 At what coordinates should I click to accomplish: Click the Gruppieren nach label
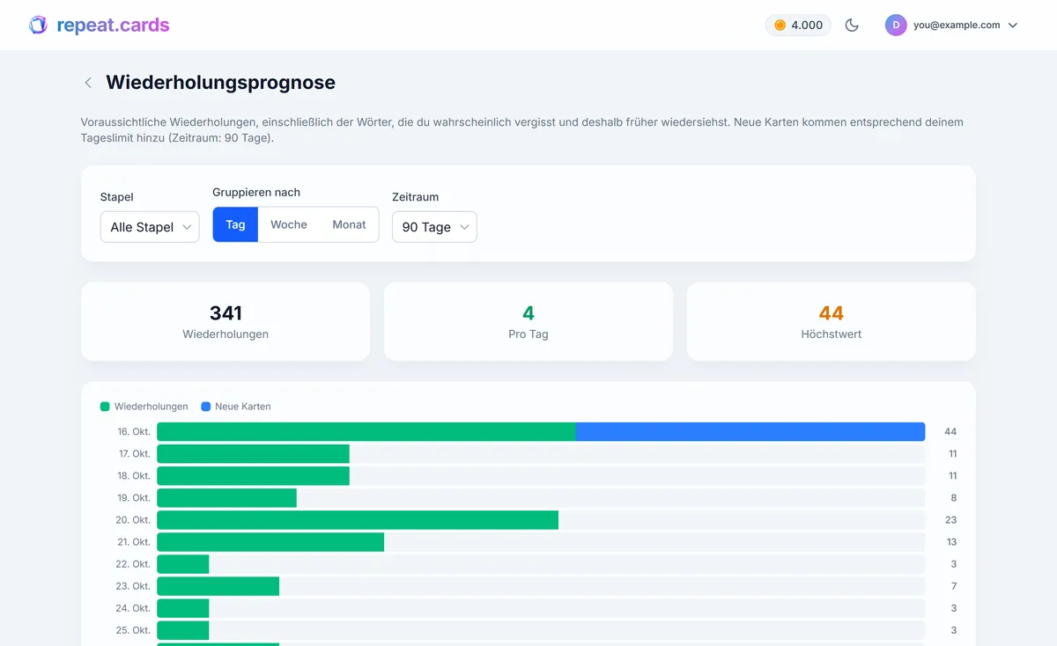[x=256, y=192]
